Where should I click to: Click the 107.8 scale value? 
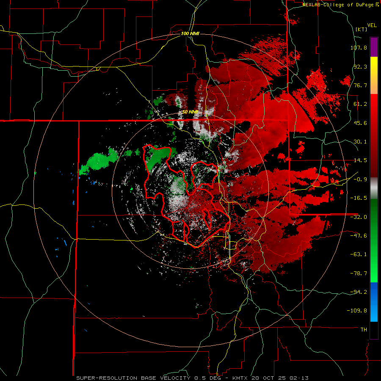359,47
